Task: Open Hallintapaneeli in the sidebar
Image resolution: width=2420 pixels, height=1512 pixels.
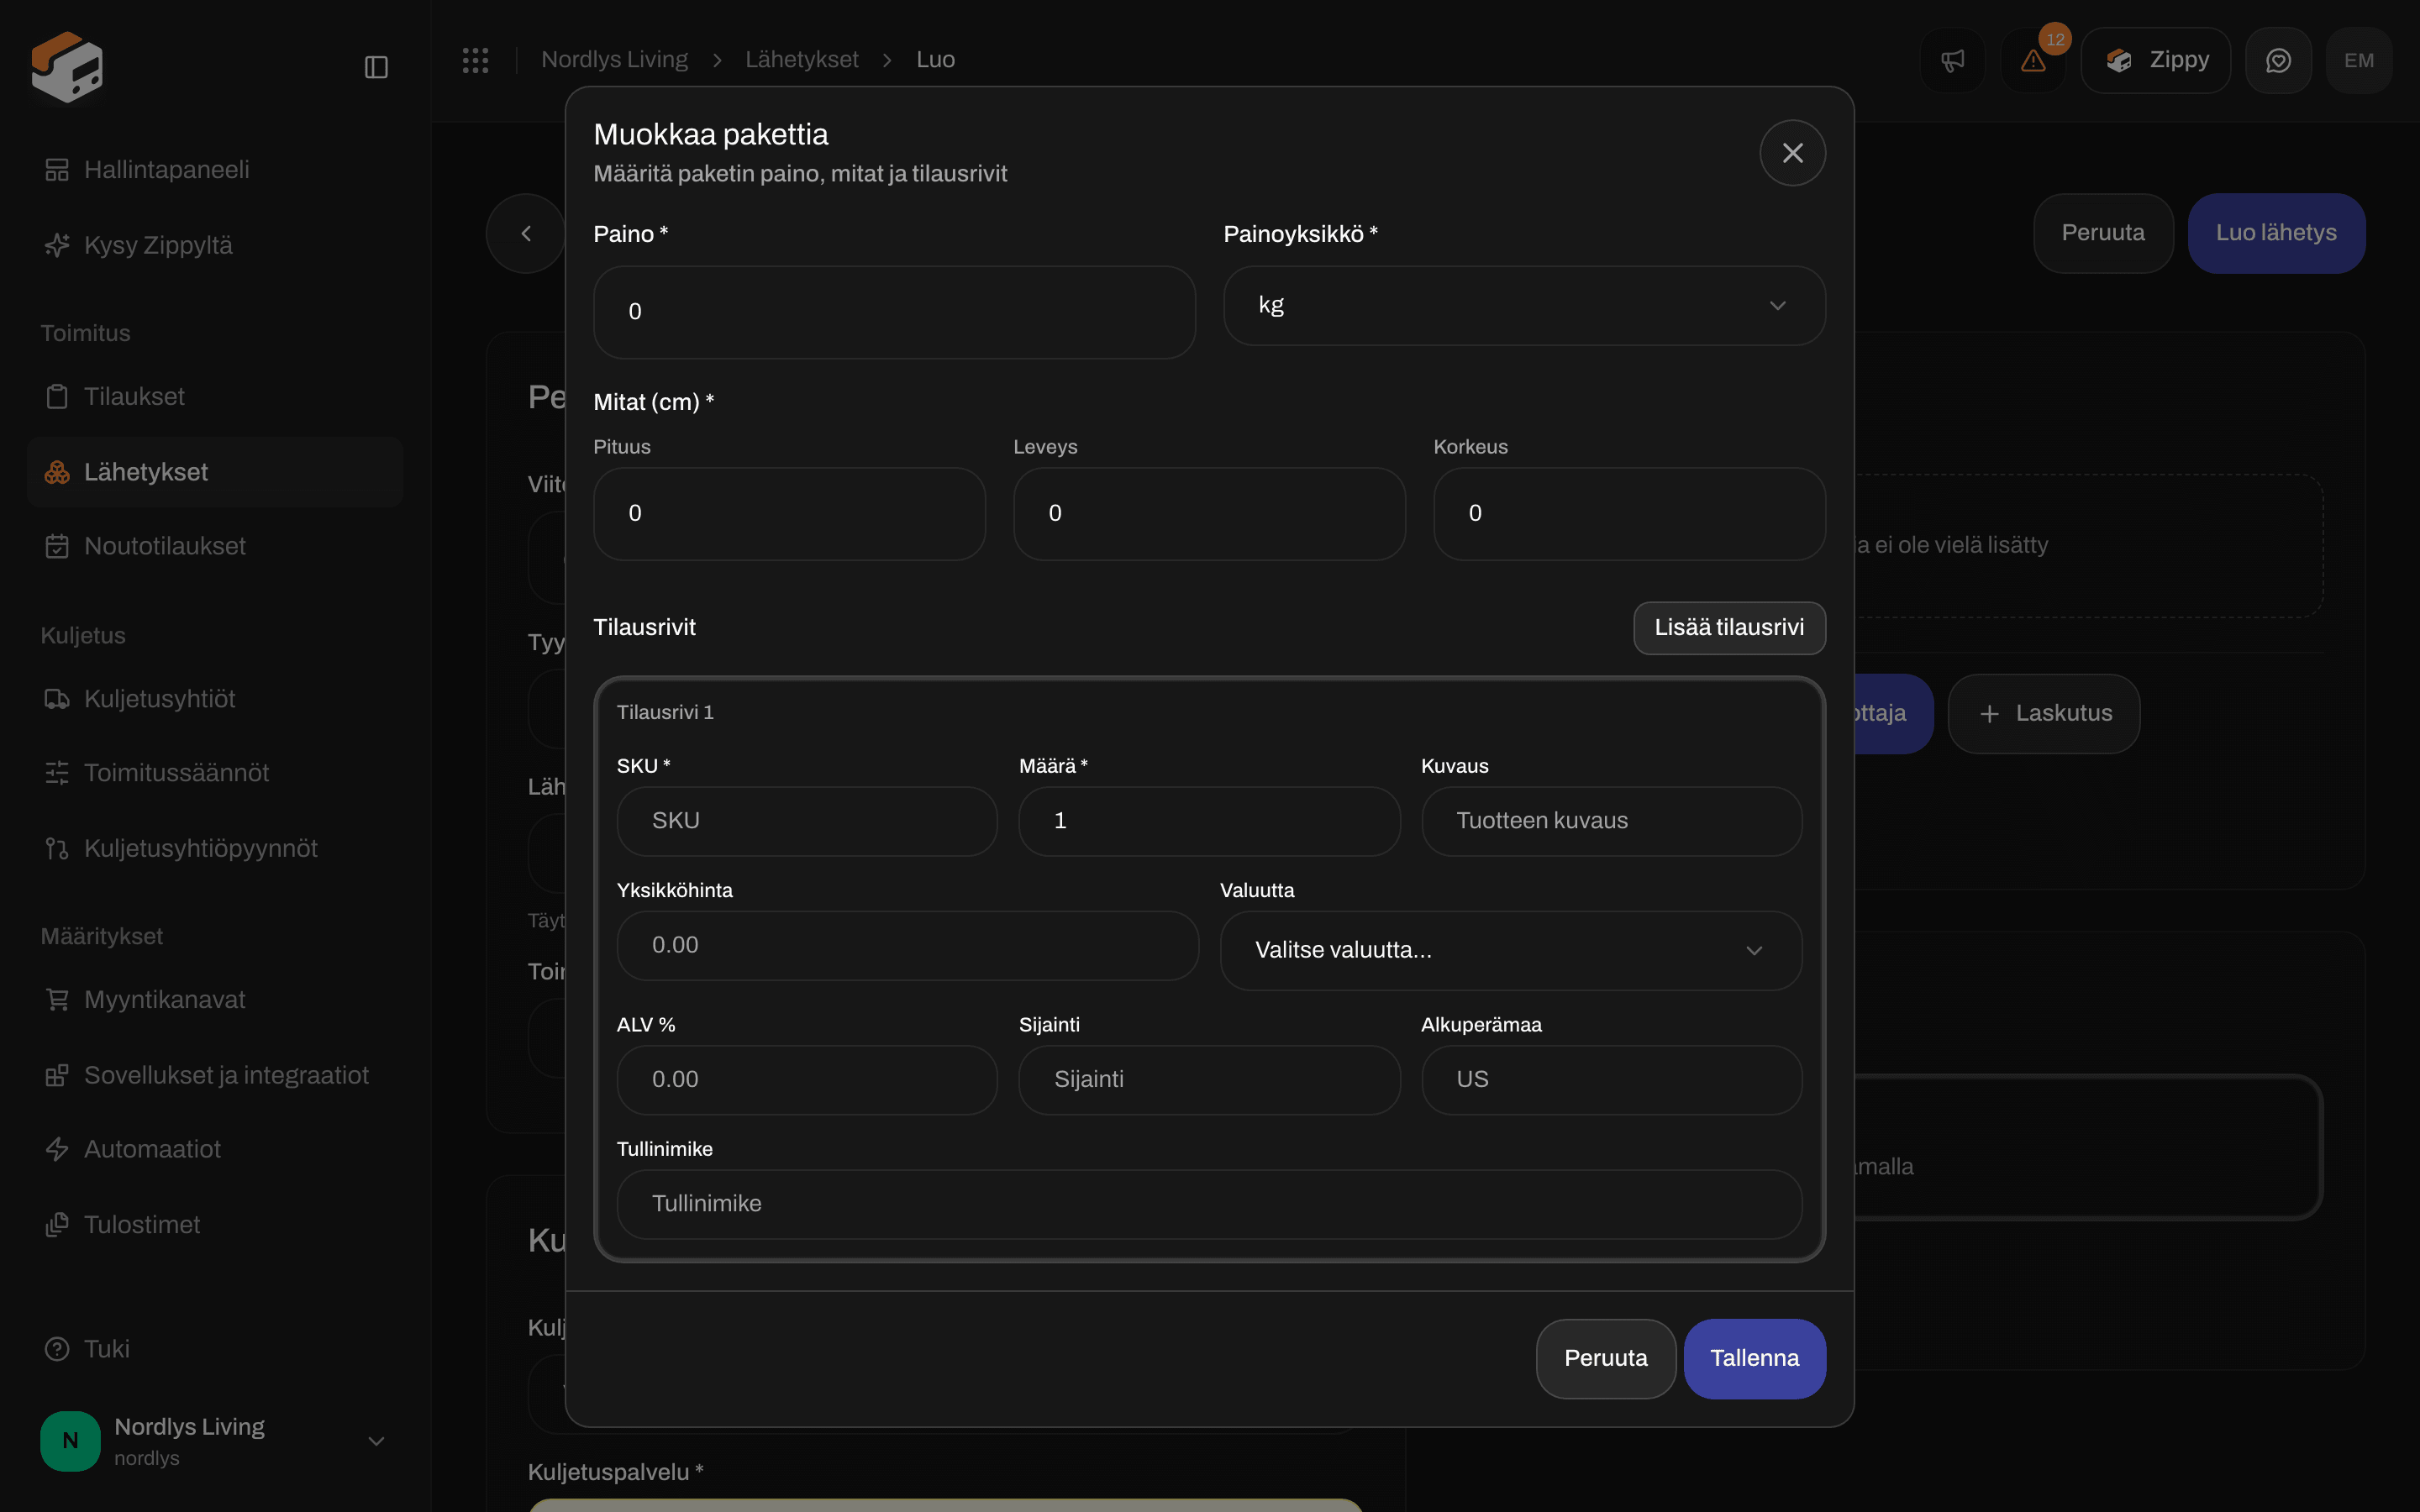Action: pos(215,170)
